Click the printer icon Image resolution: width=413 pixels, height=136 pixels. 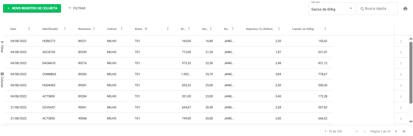(x=405, y=9)
